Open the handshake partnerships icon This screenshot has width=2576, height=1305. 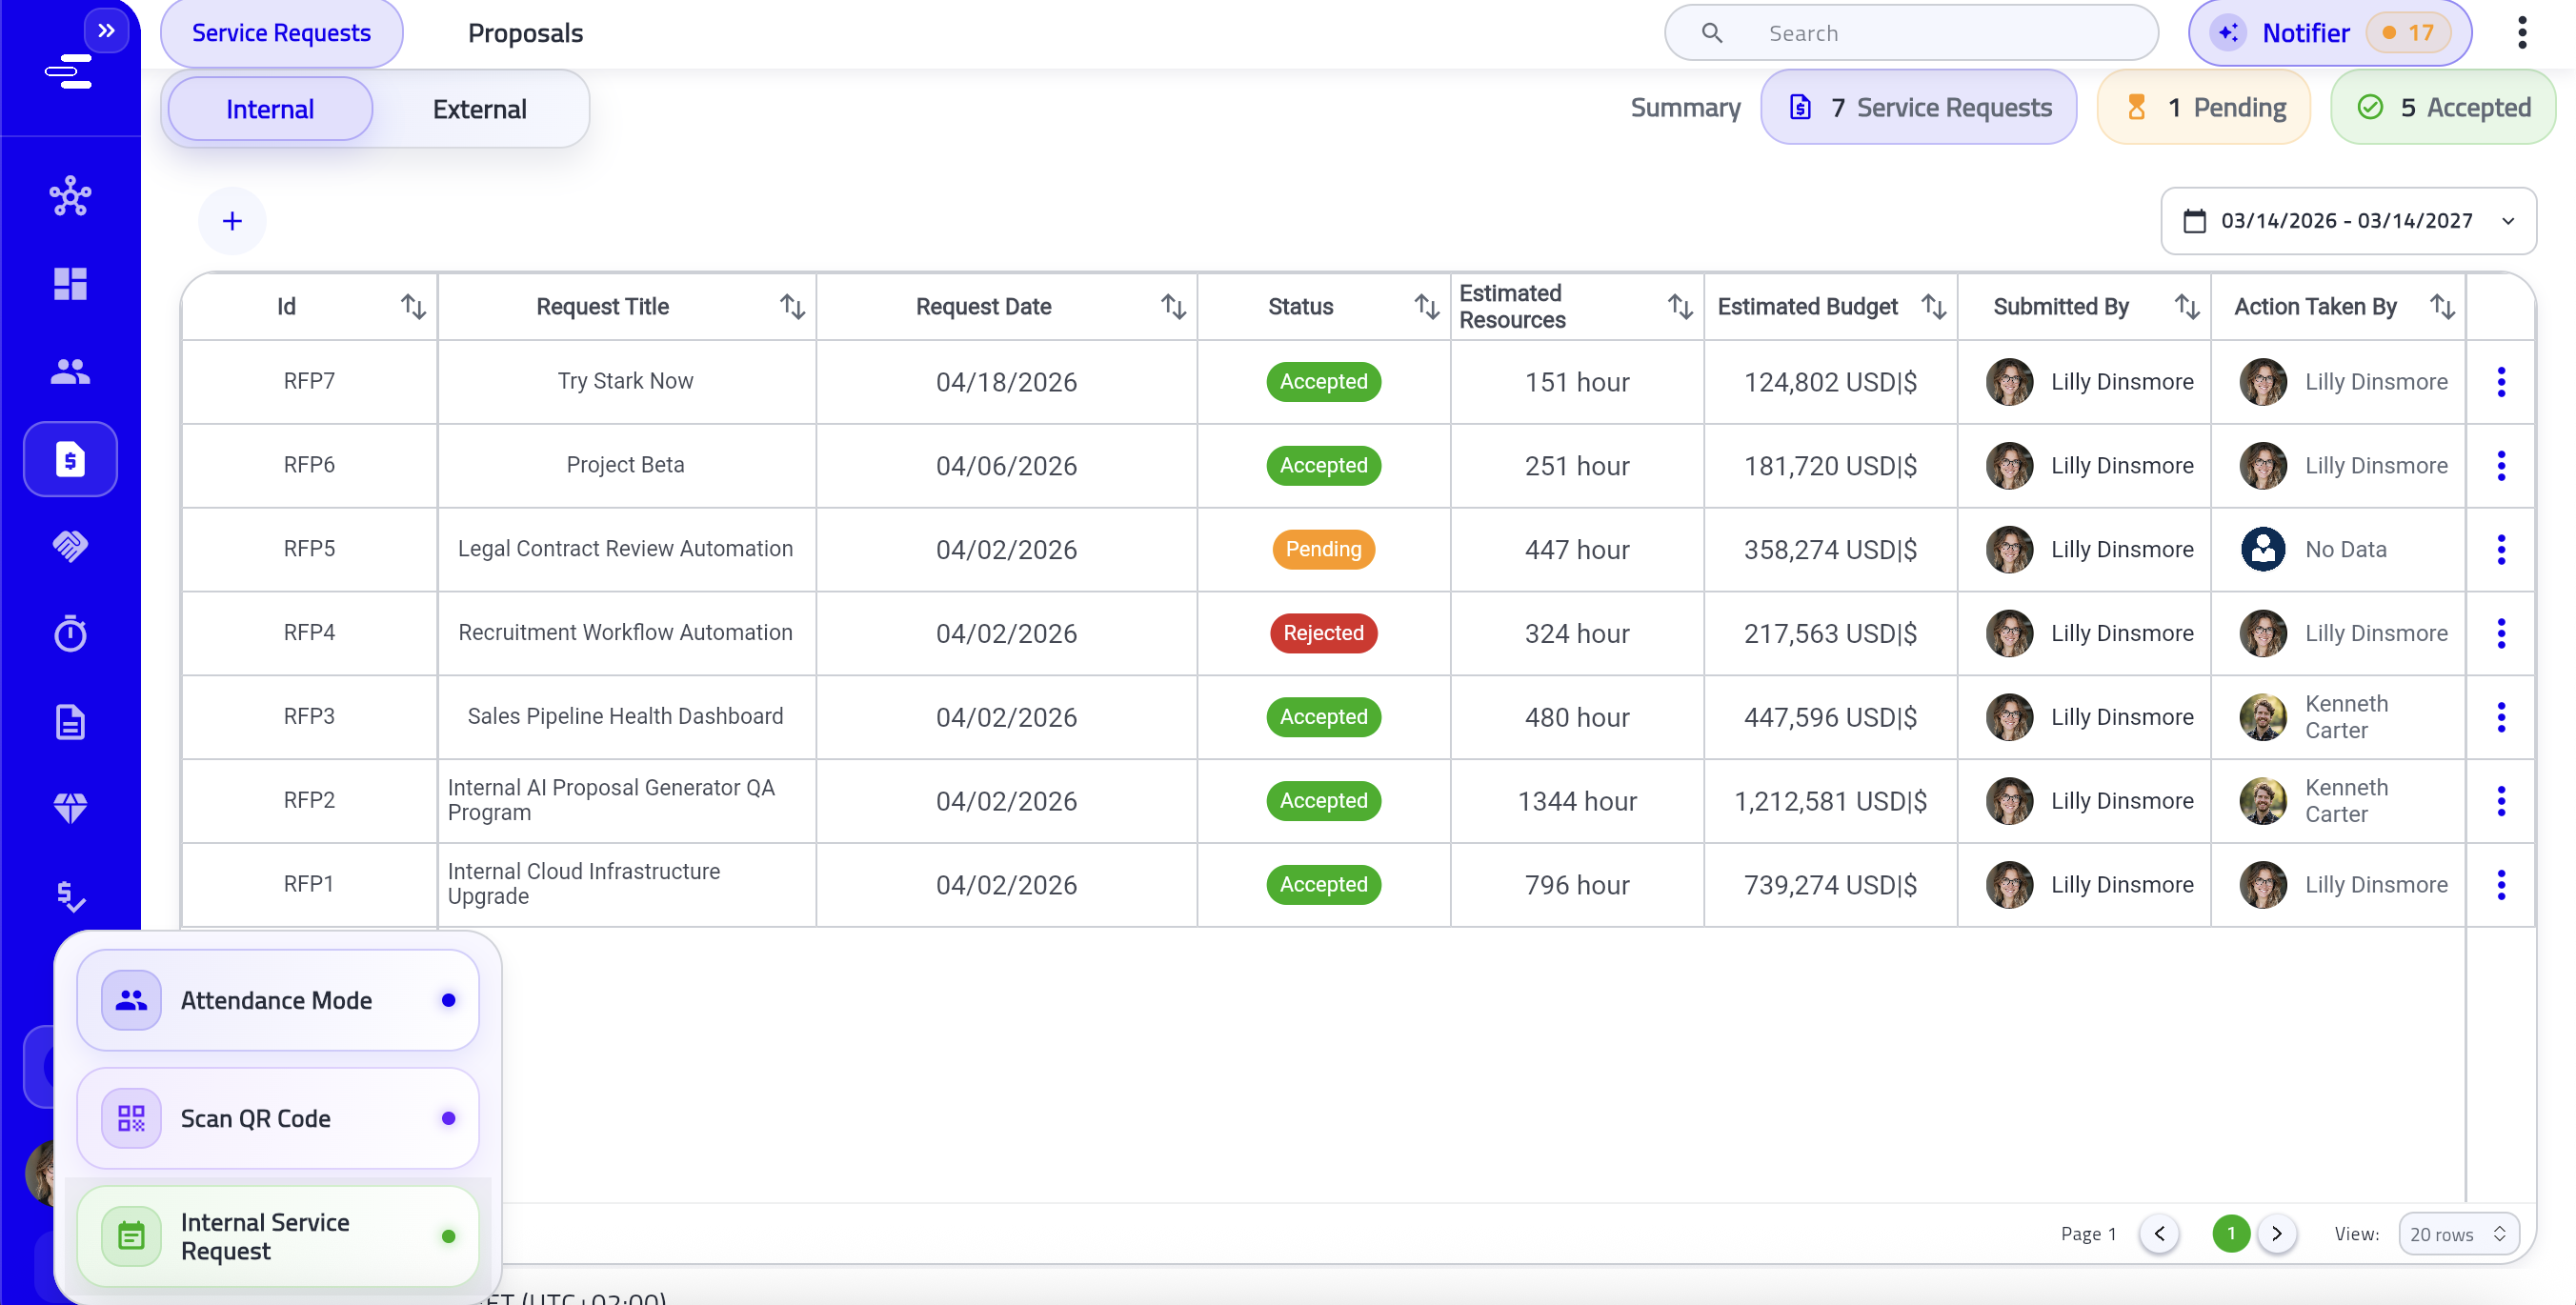click(69, 546)
